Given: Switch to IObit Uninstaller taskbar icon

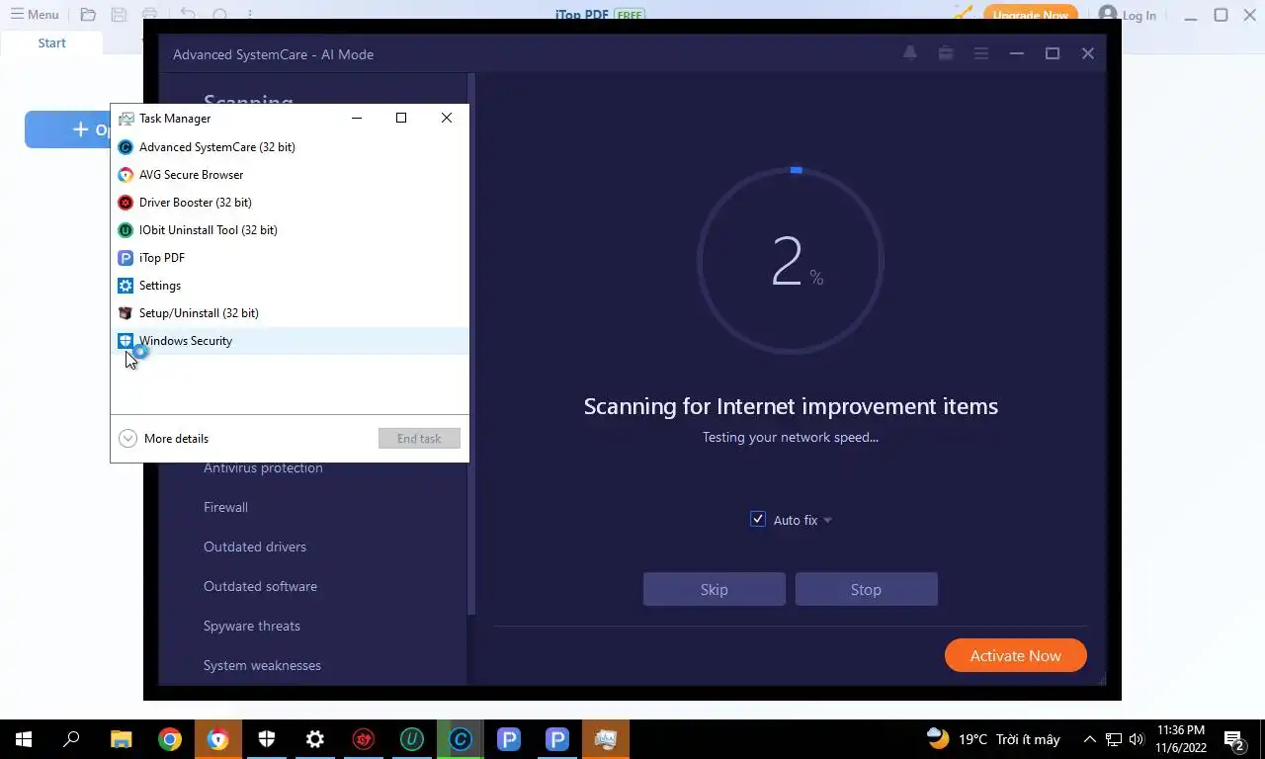Looking at the screenshot, I should click(412, 739).
